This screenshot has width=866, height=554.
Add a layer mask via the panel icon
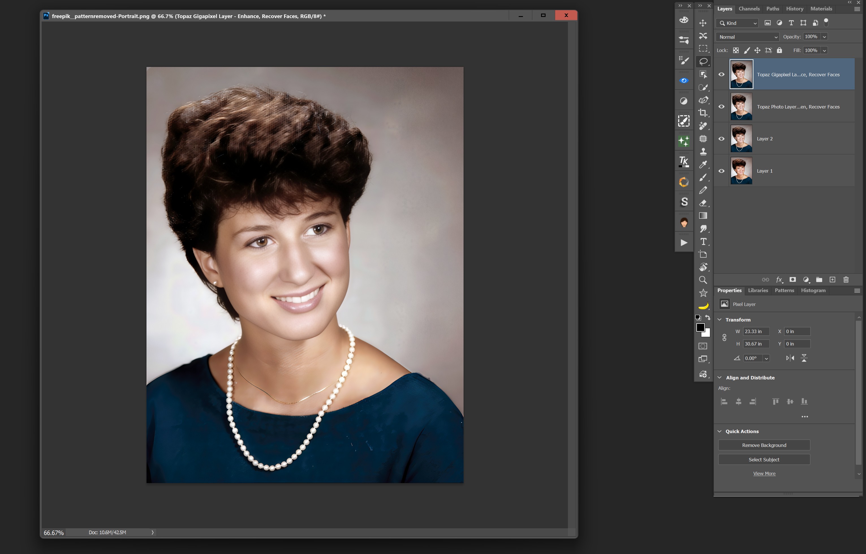pos(792,279)
